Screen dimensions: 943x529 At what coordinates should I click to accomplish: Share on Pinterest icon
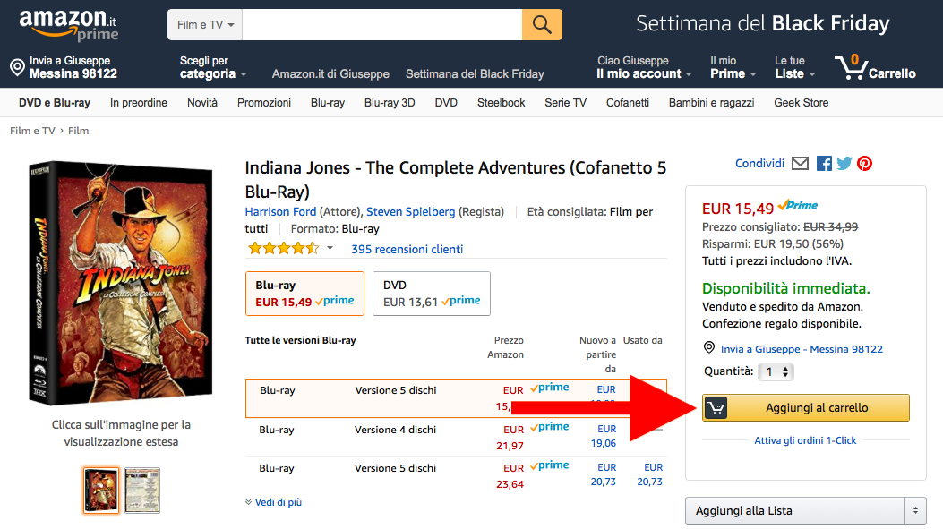pyautogui.click(x=865, y=164)
